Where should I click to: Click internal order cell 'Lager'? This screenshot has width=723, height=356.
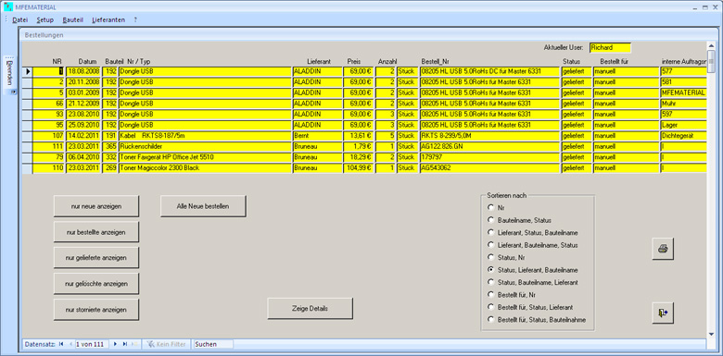coord(683,125)
